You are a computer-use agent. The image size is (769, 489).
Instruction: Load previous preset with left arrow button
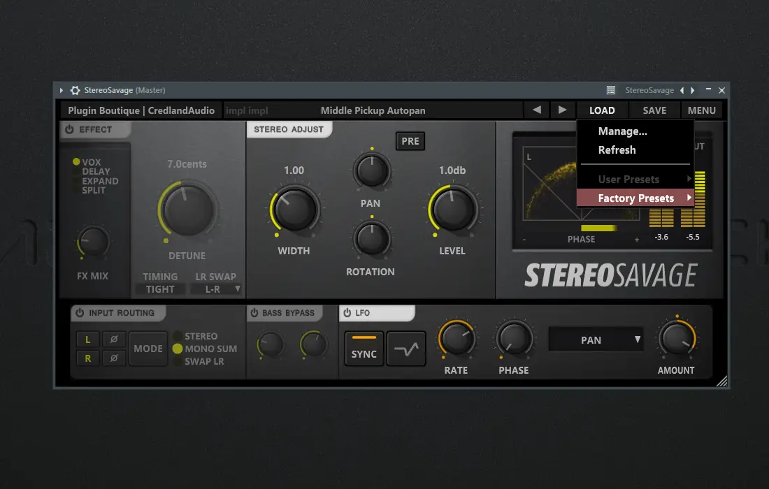tap(537, 110)
